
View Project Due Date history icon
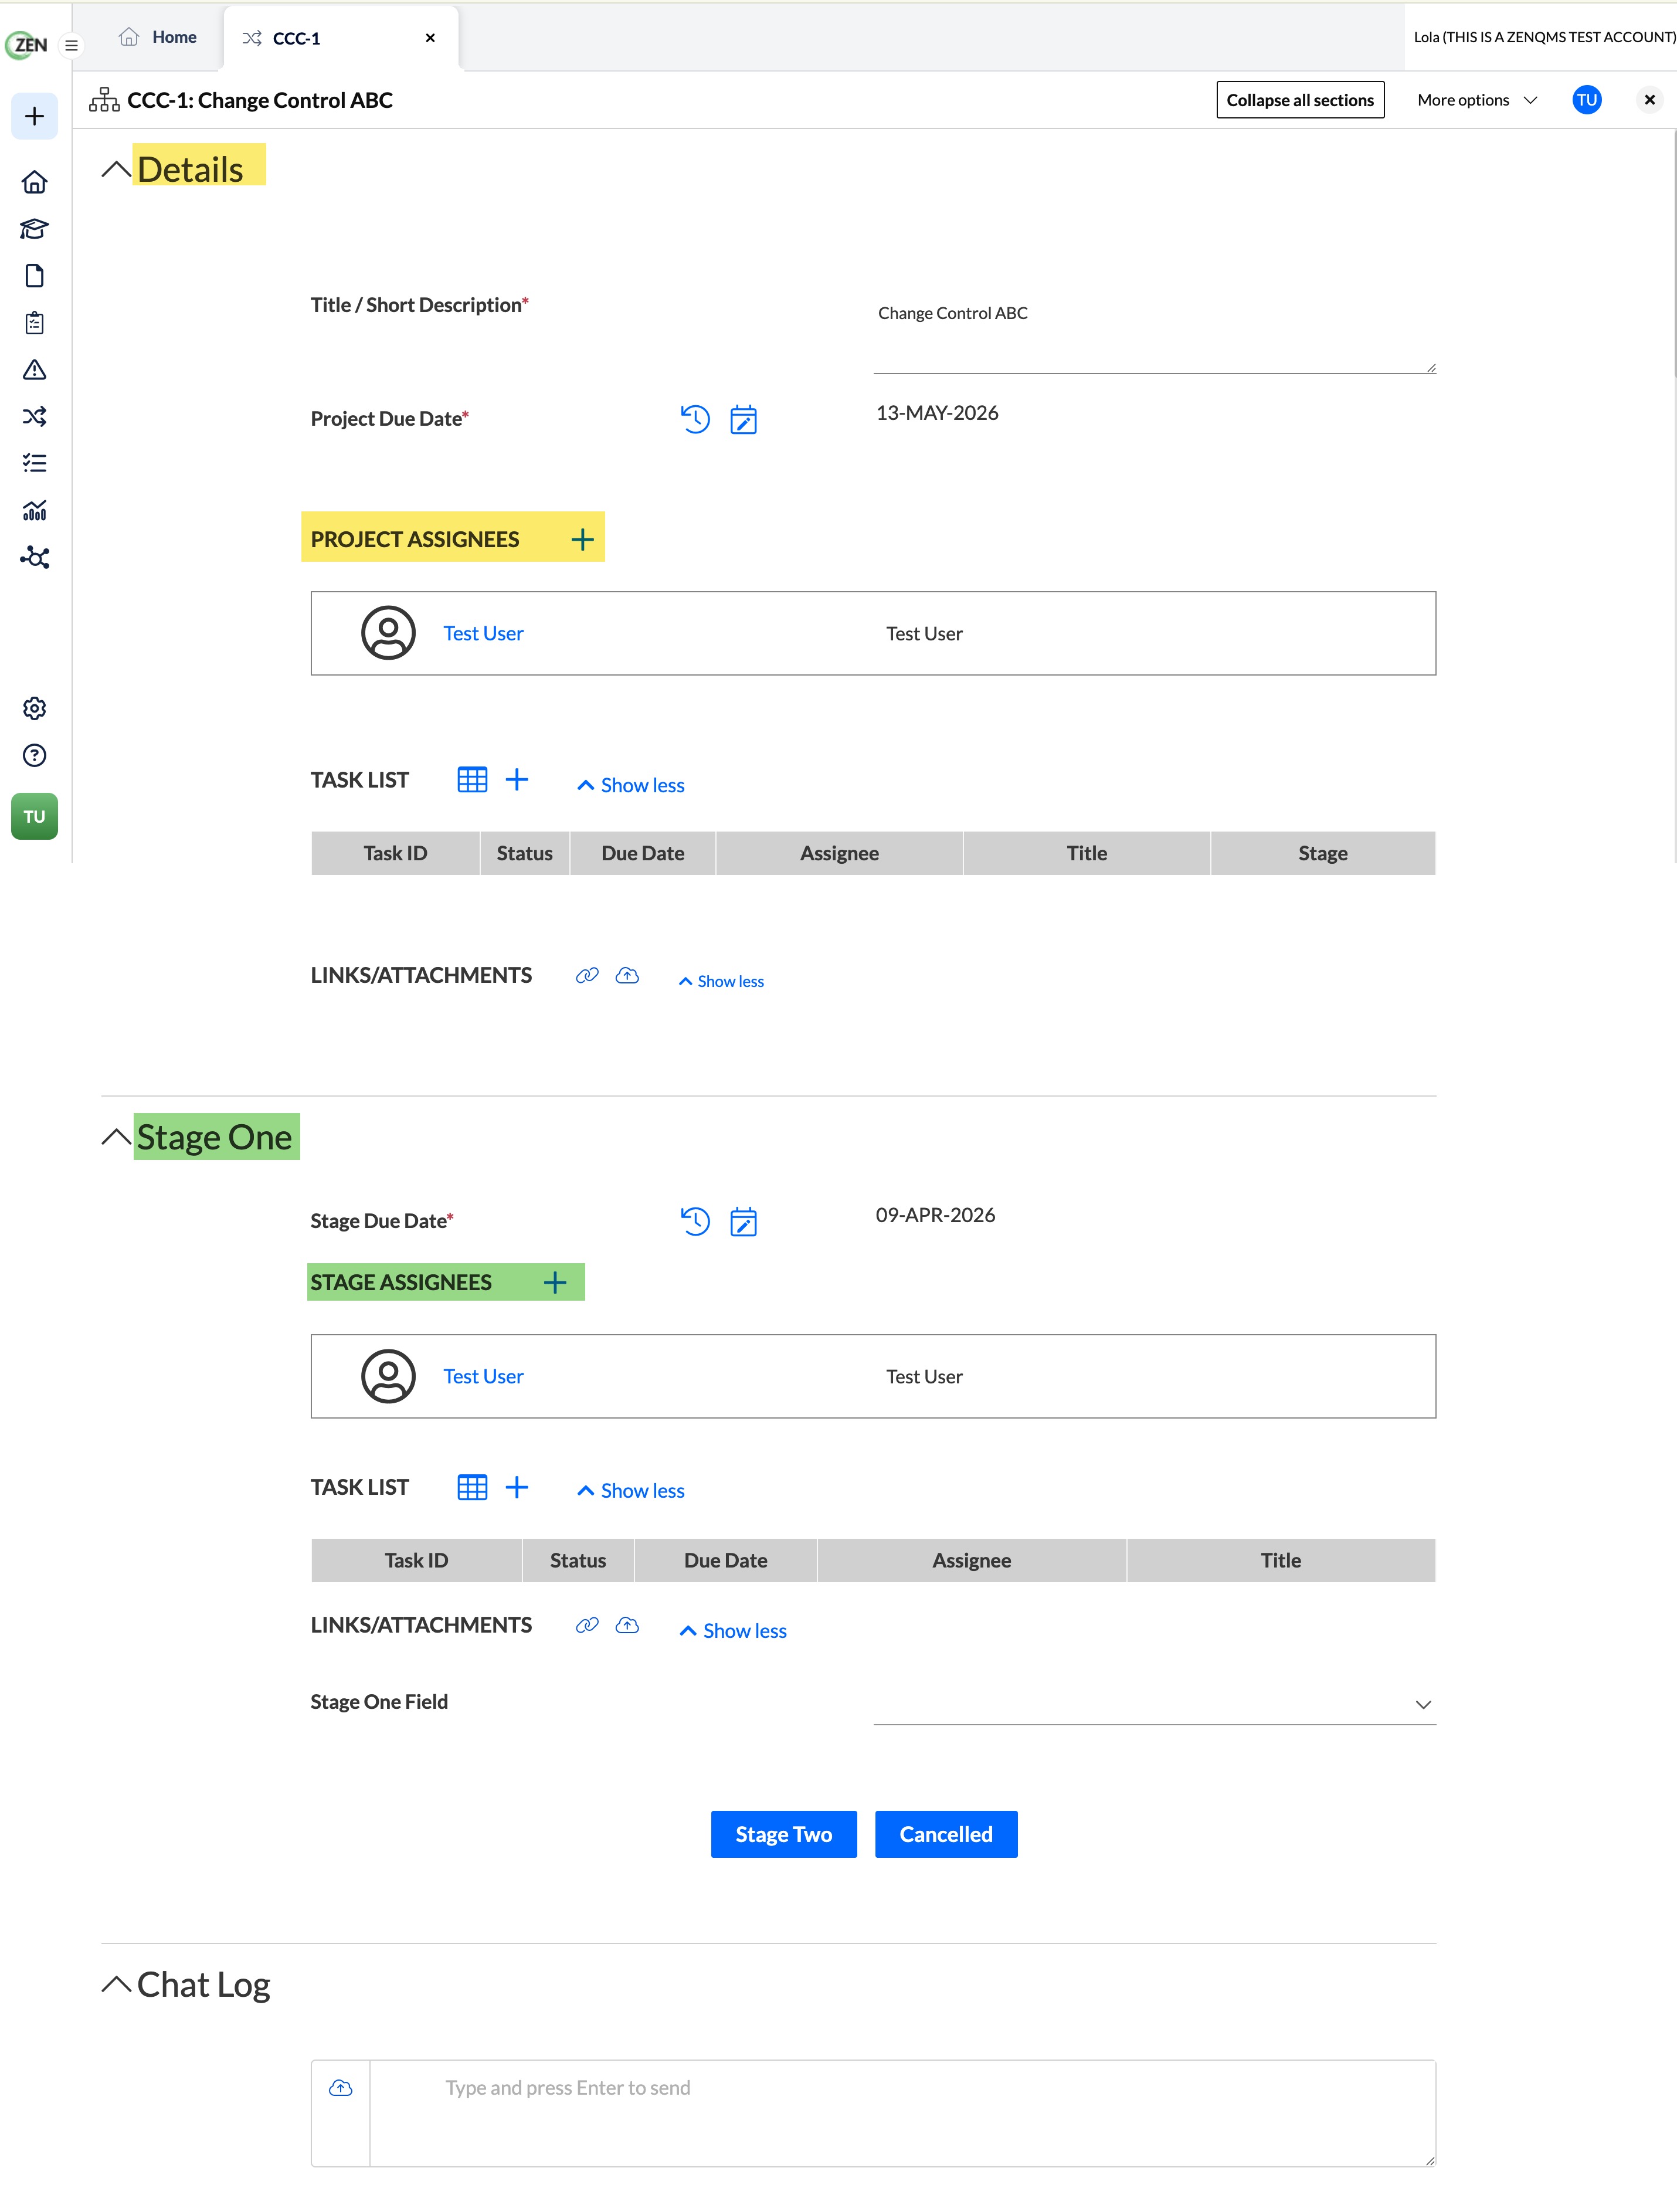coord(695,419)
